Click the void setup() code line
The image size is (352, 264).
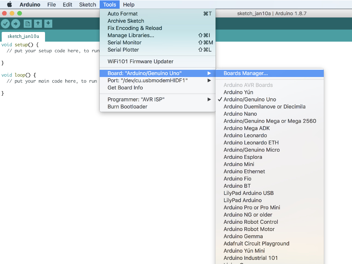(20, 45)
